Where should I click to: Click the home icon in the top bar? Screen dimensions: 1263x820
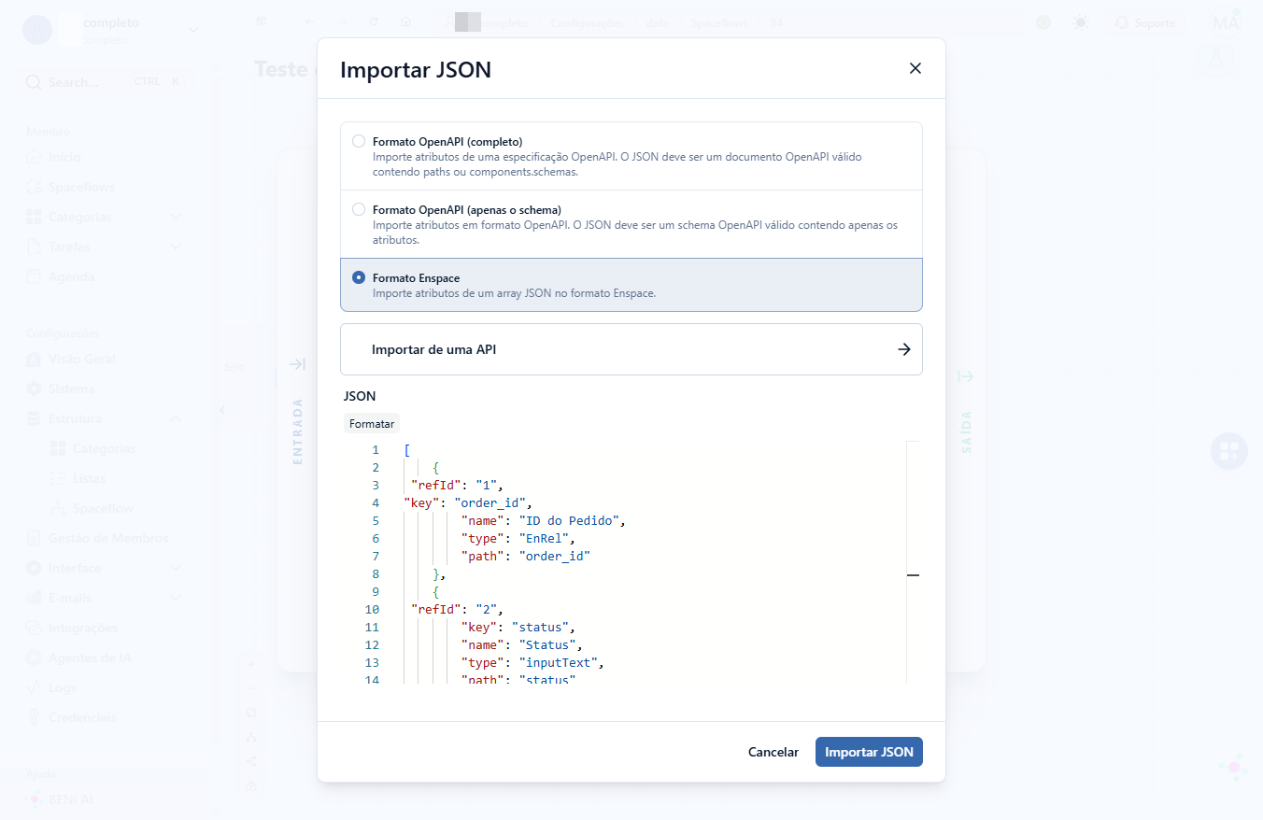click(405, 21)
